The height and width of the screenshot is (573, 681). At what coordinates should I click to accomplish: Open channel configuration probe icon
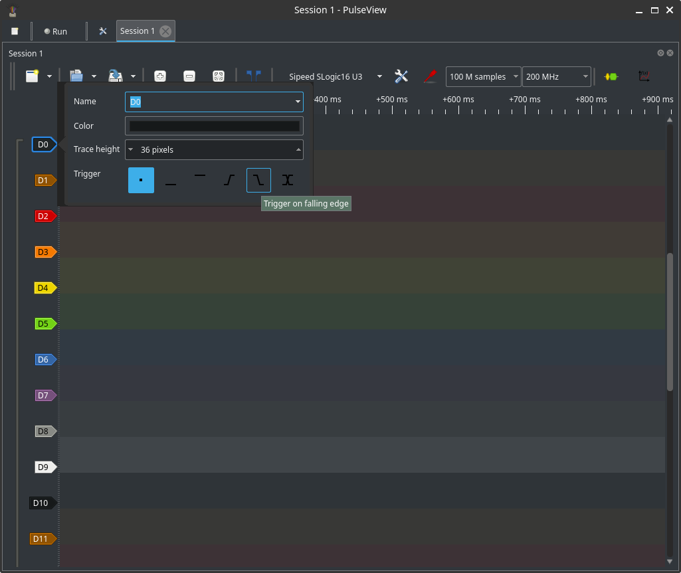430,76
